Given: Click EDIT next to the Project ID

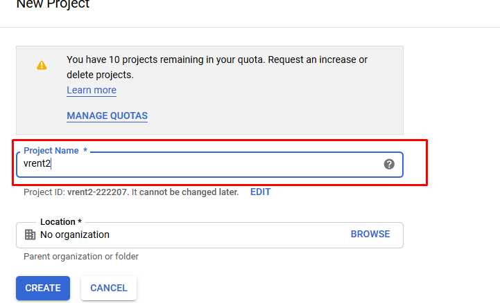Looking at the screenshot, I should click(x=260, y=192).
